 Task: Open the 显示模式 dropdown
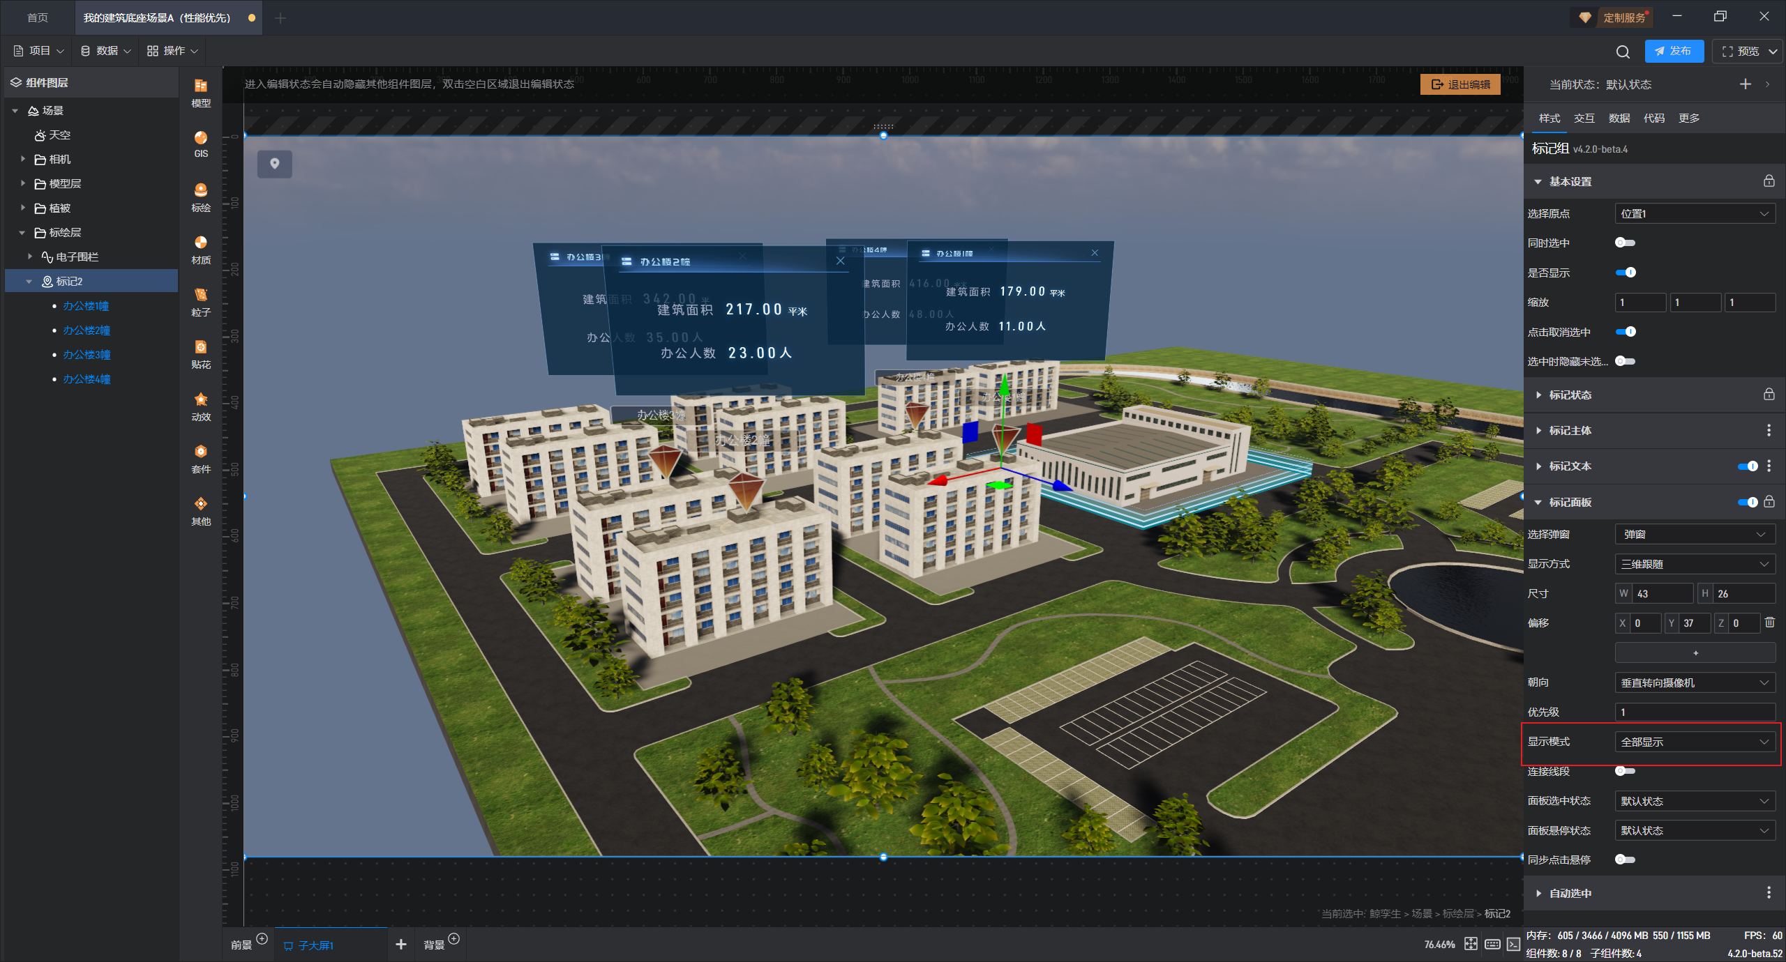tap(1695, 742)
